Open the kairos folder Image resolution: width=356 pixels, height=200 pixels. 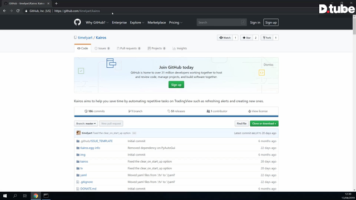point(84,162)
